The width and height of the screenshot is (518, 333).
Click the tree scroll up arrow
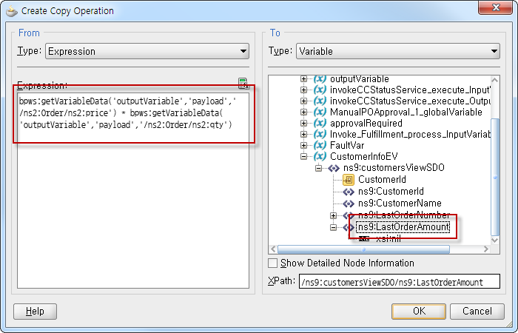click(x=495, y=80)
